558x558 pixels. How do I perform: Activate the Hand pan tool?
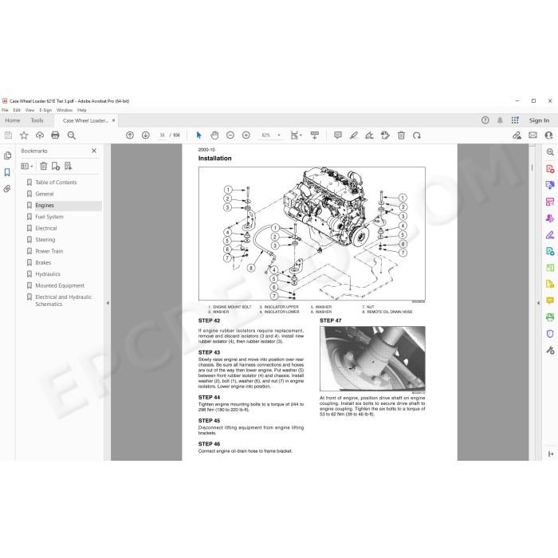[x=214, y=136]
